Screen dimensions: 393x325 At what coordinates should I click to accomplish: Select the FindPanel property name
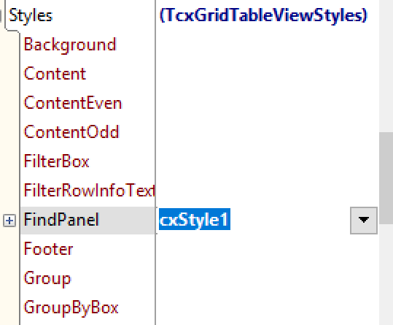tap(61, 220)
